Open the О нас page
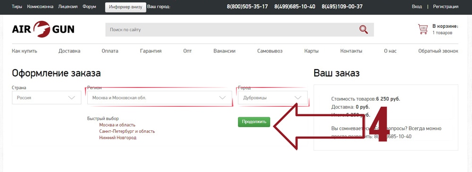Screen dimensions: 472x172 [390, 51]
